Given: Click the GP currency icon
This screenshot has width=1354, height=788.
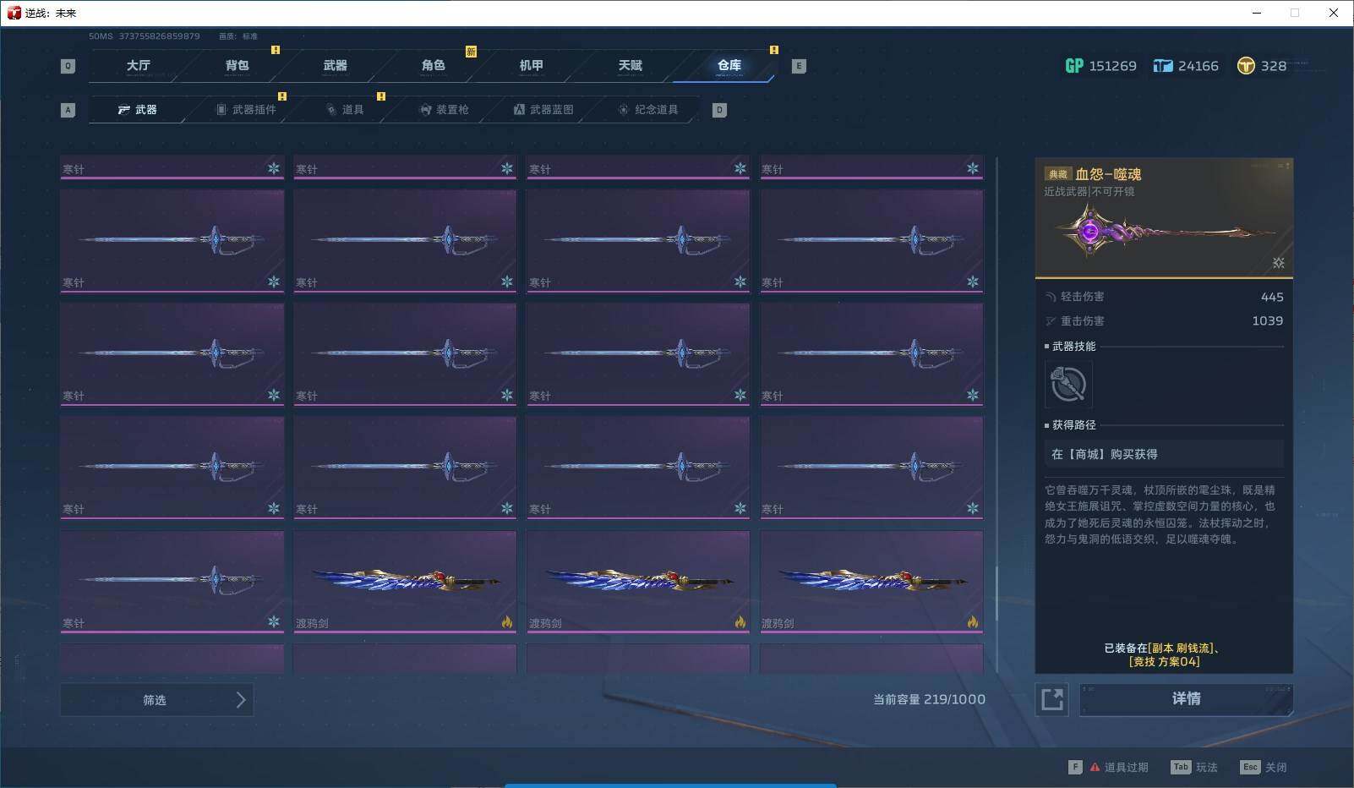Looking at the screenshot, I should pyautogui.click(x=1073, y=66).
